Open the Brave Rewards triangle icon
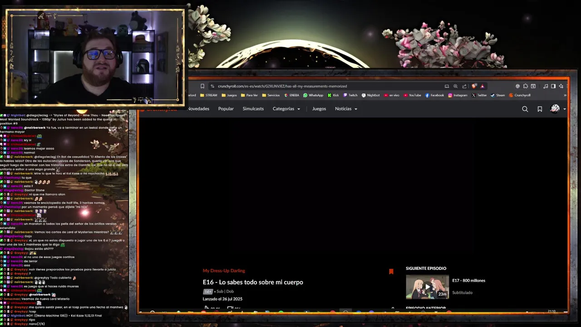Viewport: 581px width, 327px height. pyautogui.click(x=483, y=86)
